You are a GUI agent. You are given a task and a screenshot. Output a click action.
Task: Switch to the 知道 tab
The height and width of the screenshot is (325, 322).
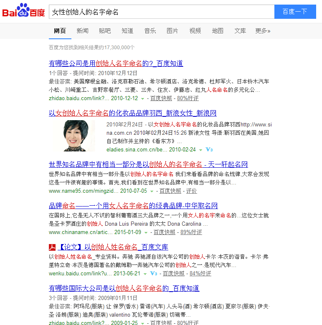pyautogui.click(x=127, y=31)
